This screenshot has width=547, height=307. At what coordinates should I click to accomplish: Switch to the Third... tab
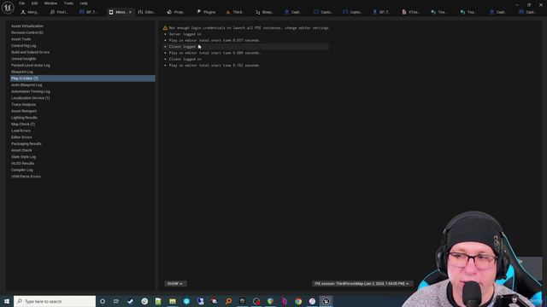click(235, 12)
